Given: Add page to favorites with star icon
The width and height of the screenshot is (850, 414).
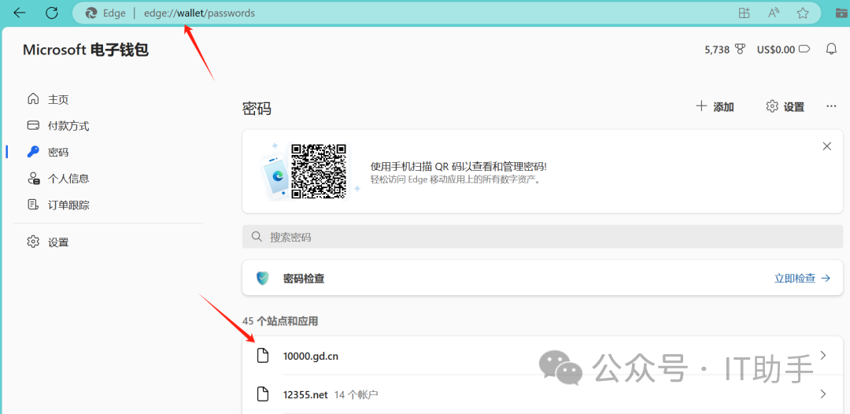Looking at the screenshot, I should click(803, 13).
